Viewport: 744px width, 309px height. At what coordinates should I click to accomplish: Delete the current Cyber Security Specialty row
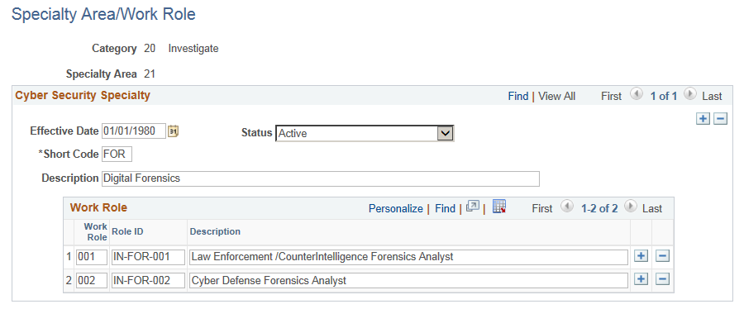point(720,119)
